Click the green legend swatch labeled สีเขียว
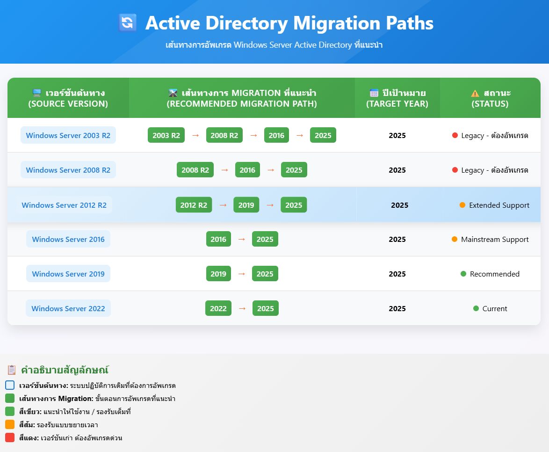Viewport: 549px width, 452px height. tap(10, 411)
